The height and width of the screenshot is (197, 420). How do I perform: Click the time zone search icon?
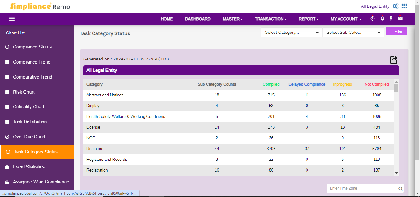pyautogui.click(x=400, y=189)
